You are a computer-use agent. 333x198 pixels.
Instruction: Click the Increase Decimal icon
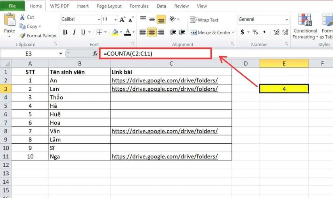click(x=276, y=32)
